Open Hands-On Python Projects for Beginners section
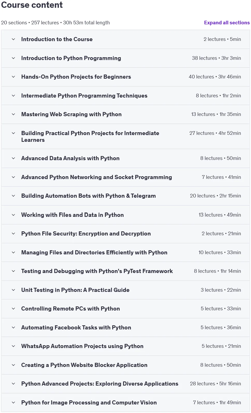 (x=125, y=77)
